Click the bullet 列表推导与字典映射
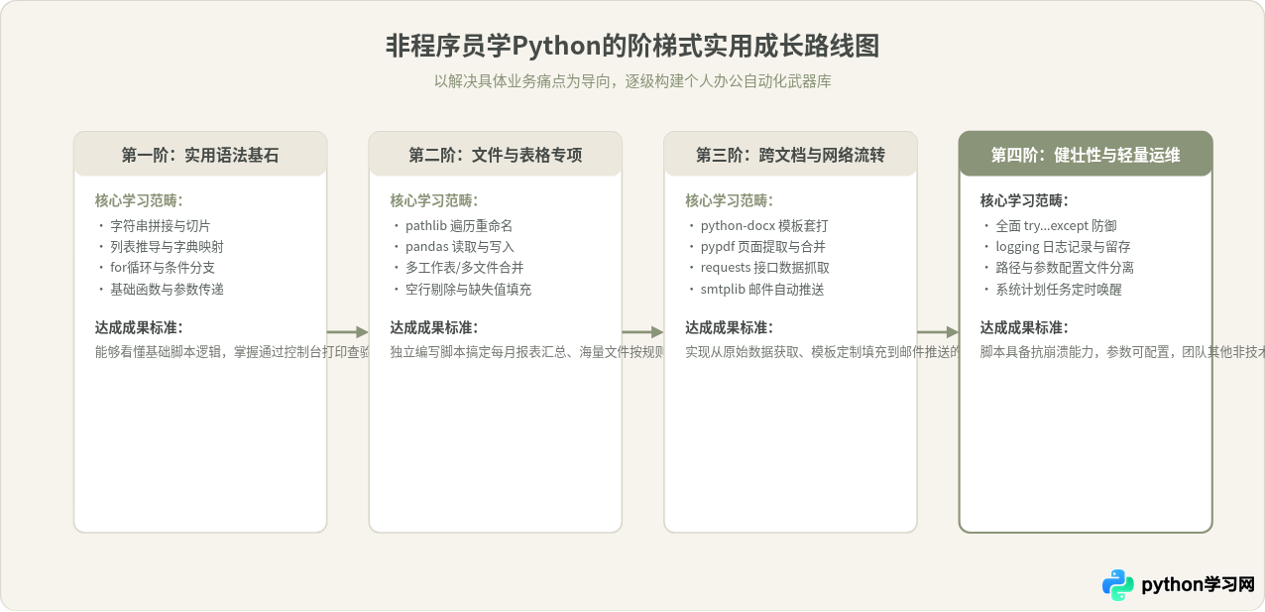Screen dimensions: 1265x612 point(167,247)
